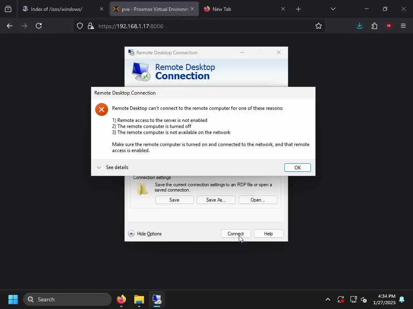Image resolution: width=413 pixels, height=309 pixels.
Task: Open the Firefox application menu
Action: click(403, 26)
